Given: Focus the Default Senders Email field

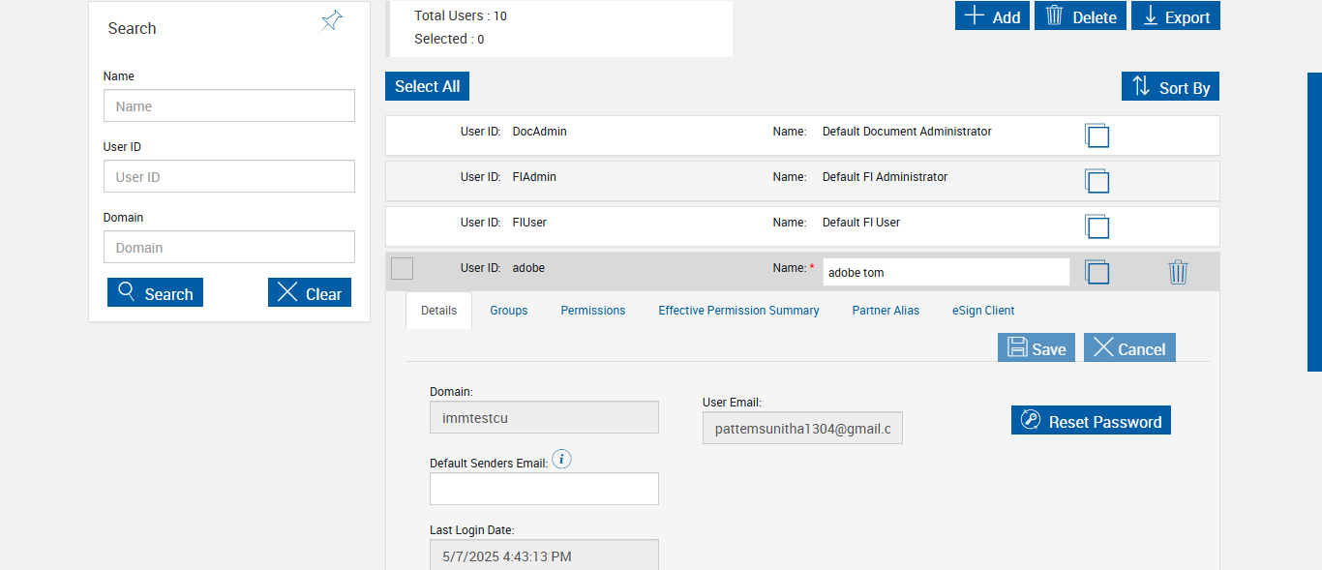Looking at the screenshot, I should tap(544, 489).
